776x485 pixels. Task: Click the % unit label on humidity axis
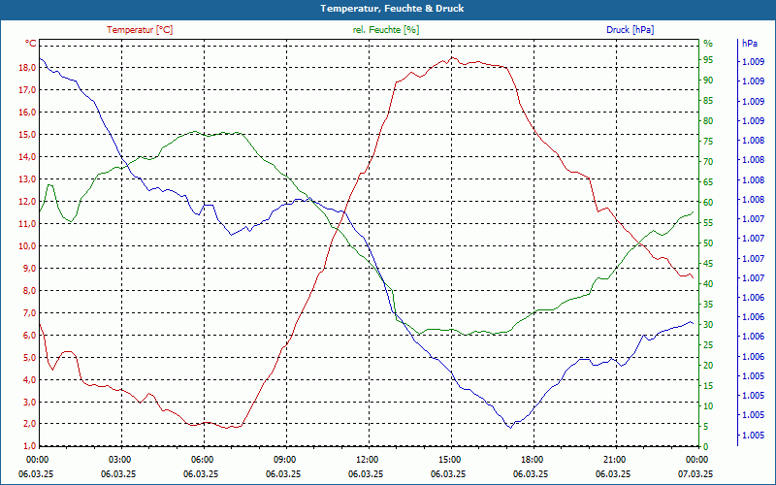708,44
